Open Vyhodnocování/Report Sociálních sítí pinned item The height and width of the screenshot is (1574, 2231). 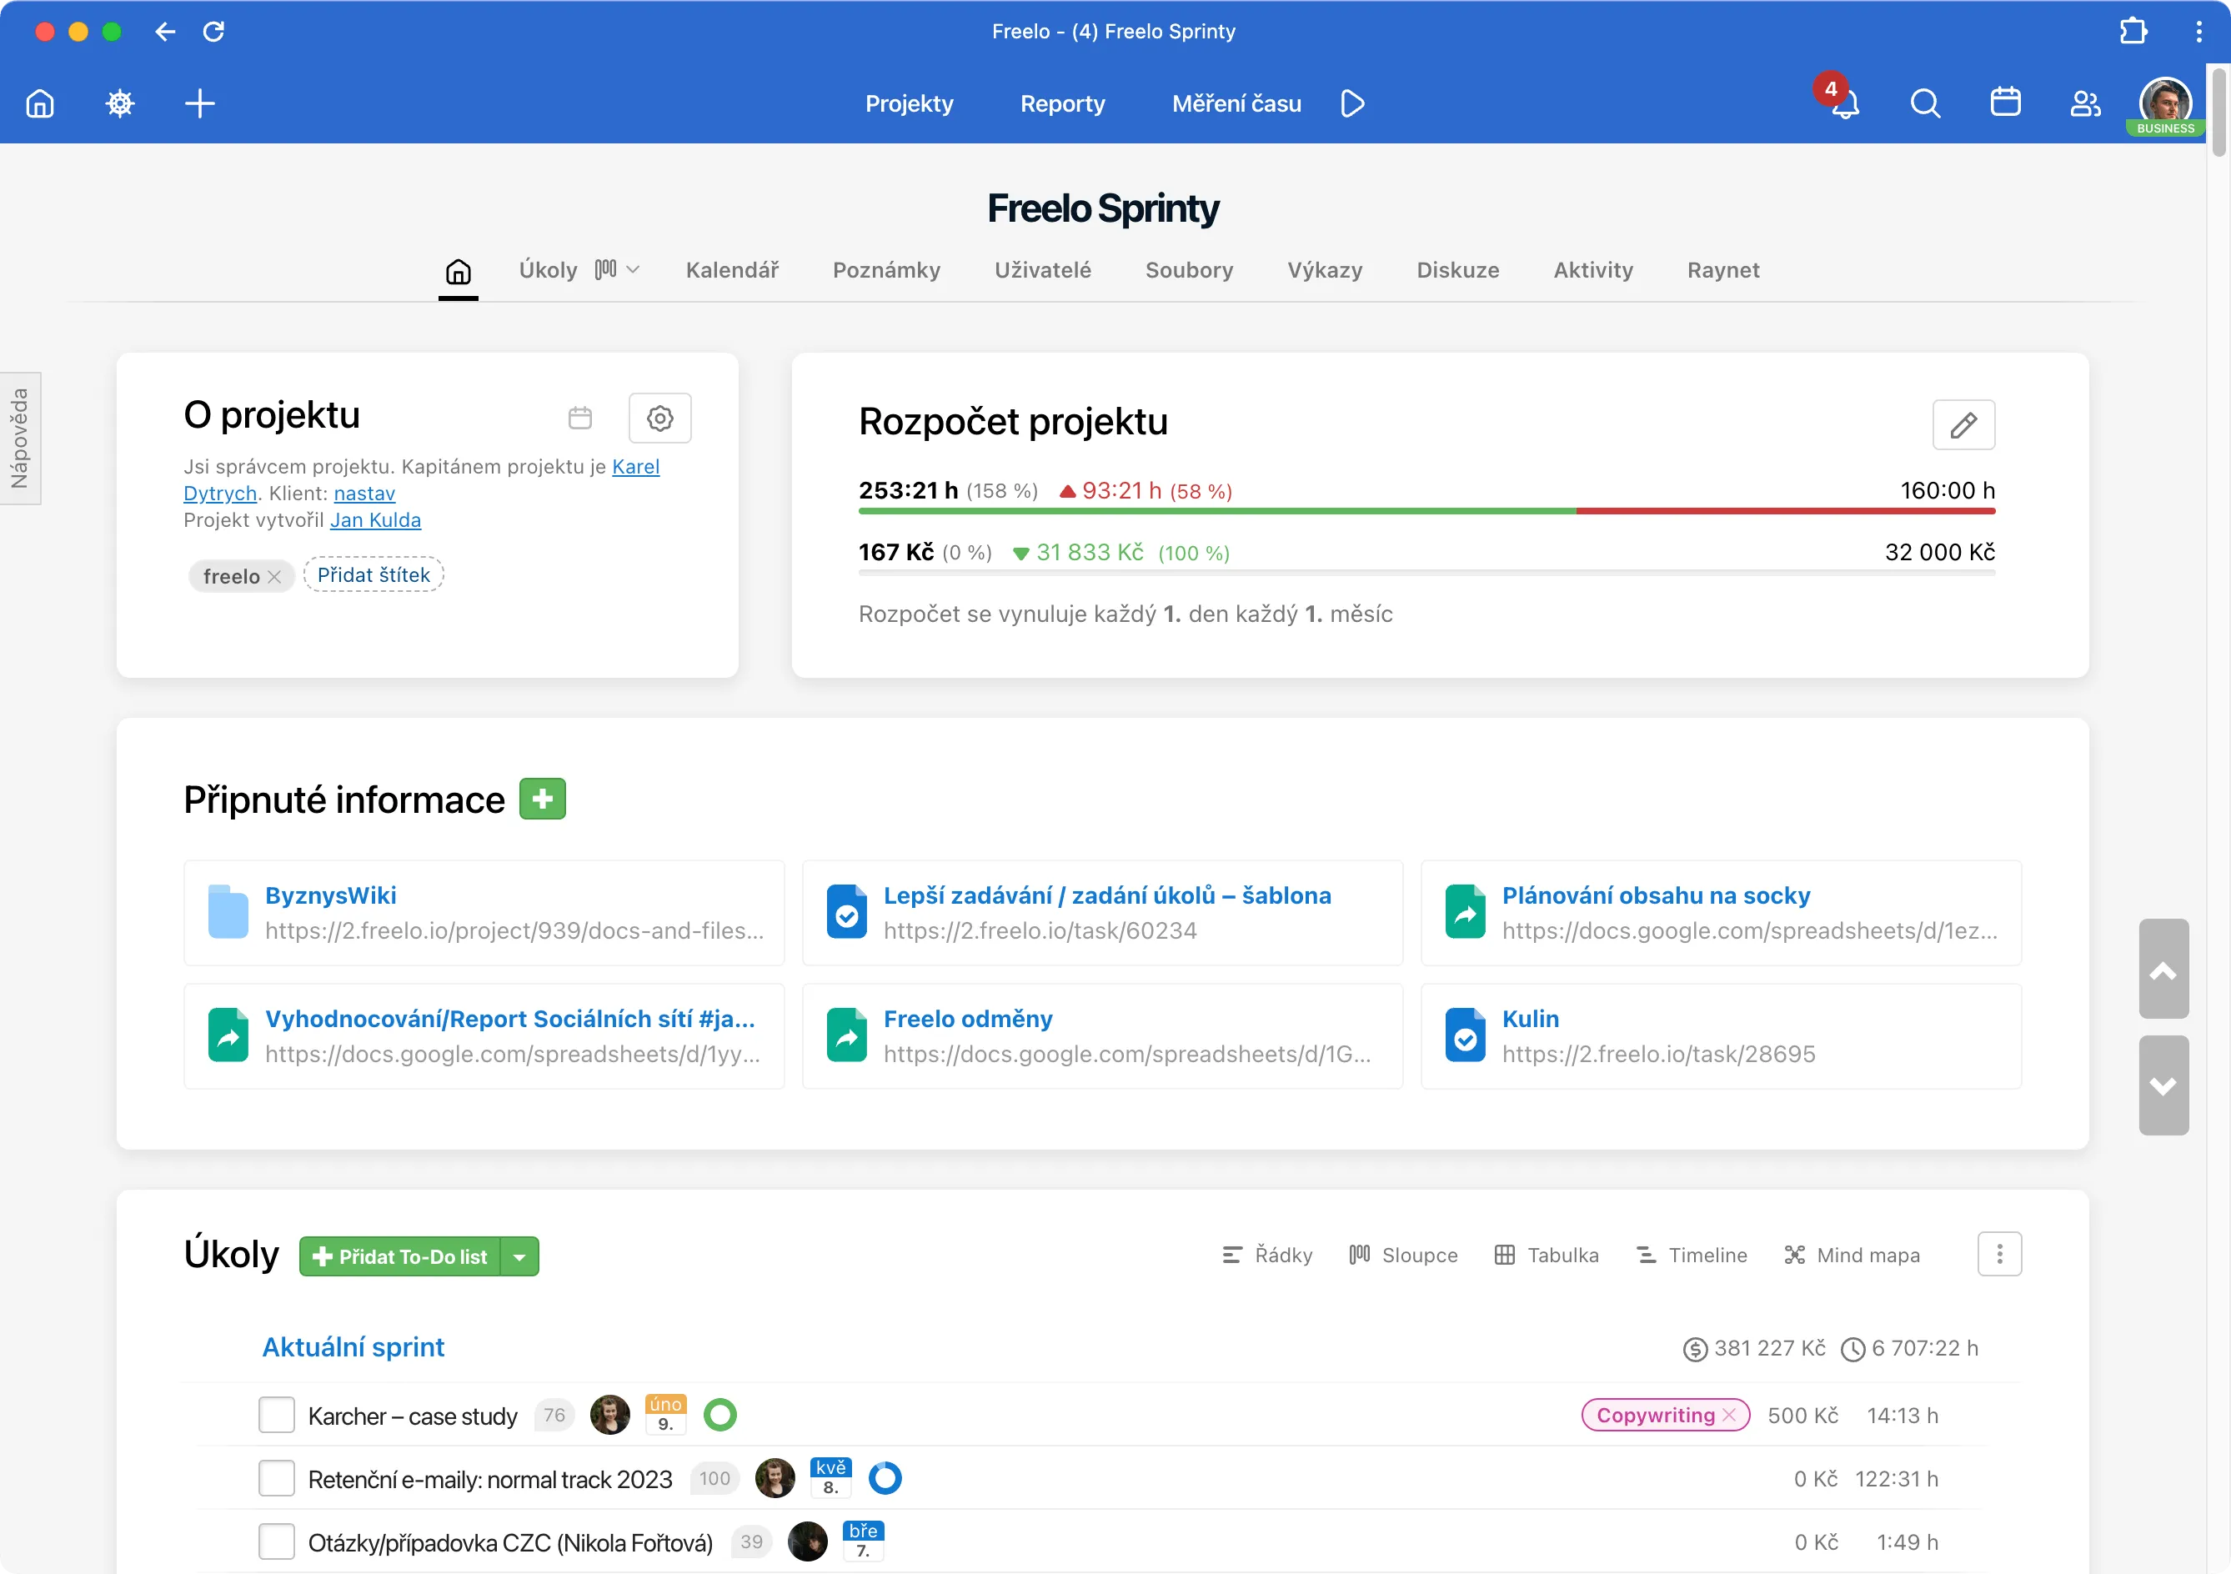[484, 1035]
